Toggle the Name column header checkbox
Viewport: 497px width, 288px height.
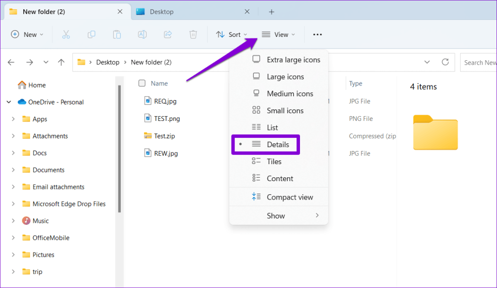[142, 83]
